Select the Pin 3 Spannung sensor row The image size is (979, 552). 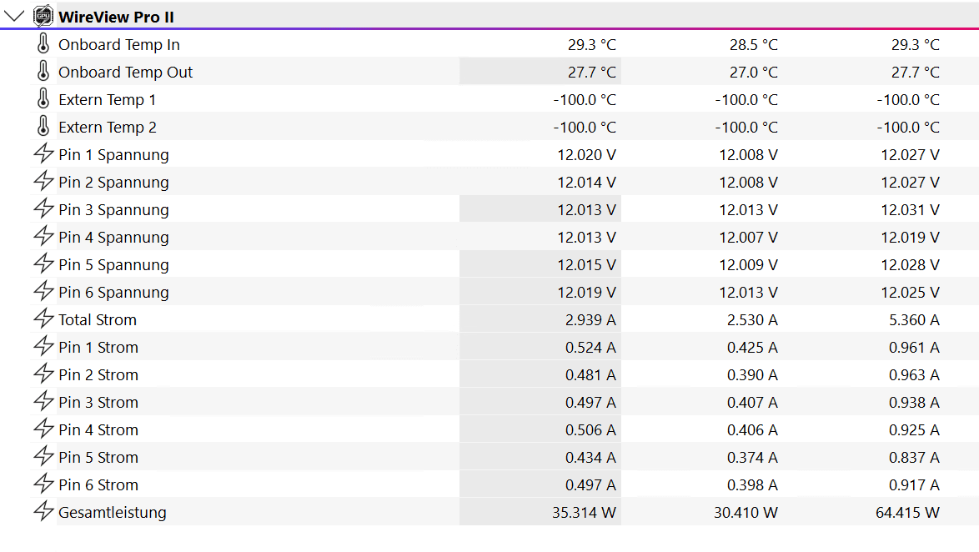[113, 209]
